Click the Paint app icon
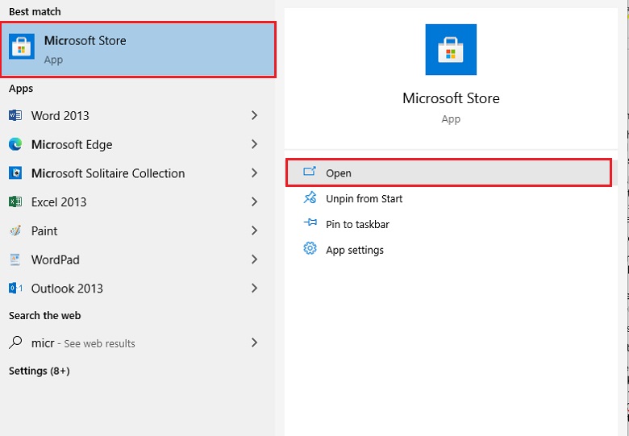The width and height of the screenshot is (629, 436). (x=15, y=230)
